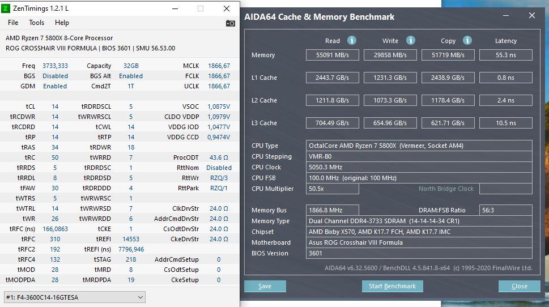
Task: Click tRAS value 34
Action: [55, 147]
